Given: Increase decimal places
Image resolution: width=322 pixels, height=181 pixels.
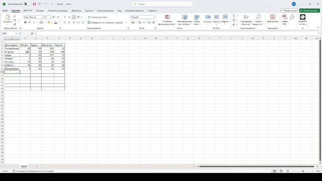Looking at the screenshot, I should tap(149, 22).
